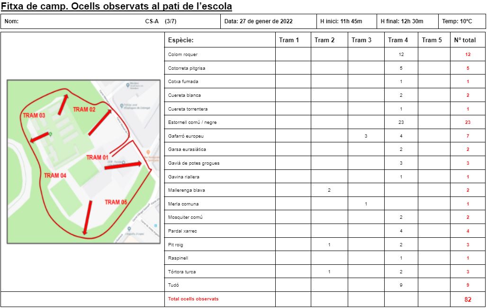This screenshot has height=308, width=487.
Task: Click the Data 27 de gener field
Action: [258, 21]
